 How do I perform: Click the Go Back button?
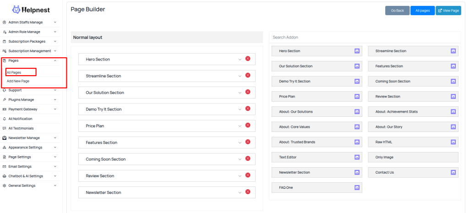coord(397,11)
